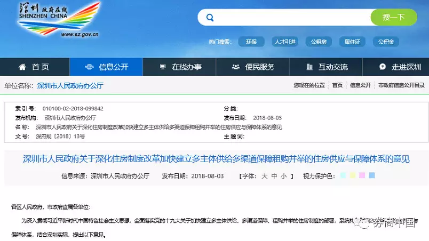Select hot search tag 居住证

click(x=352, y=42)
